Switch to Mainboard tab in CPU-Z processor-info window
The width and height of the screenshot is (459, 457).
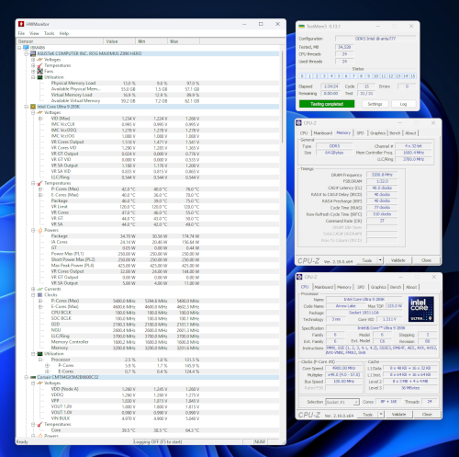324,287
